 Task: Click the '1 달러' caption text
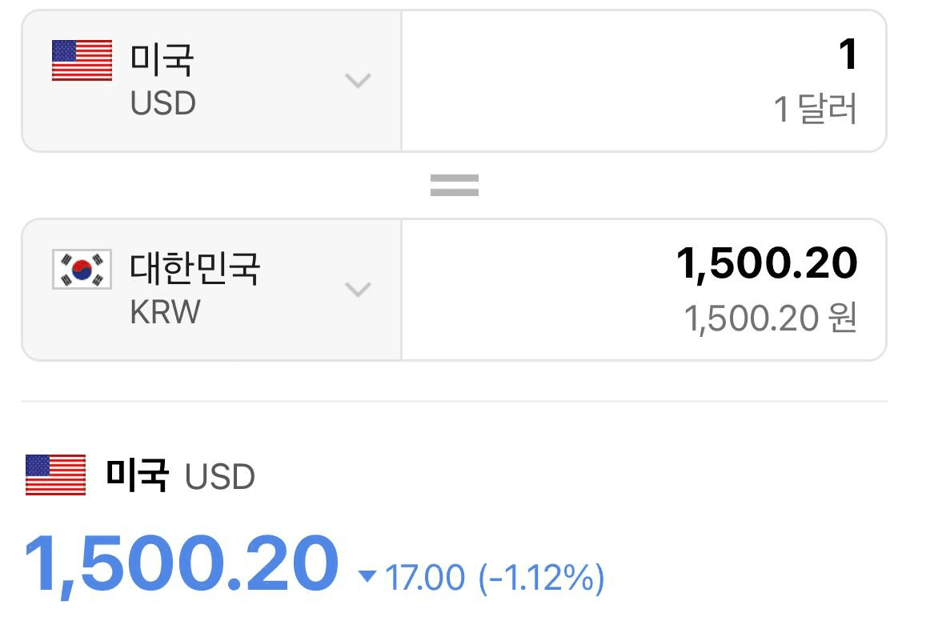click(x=815, y=110)
